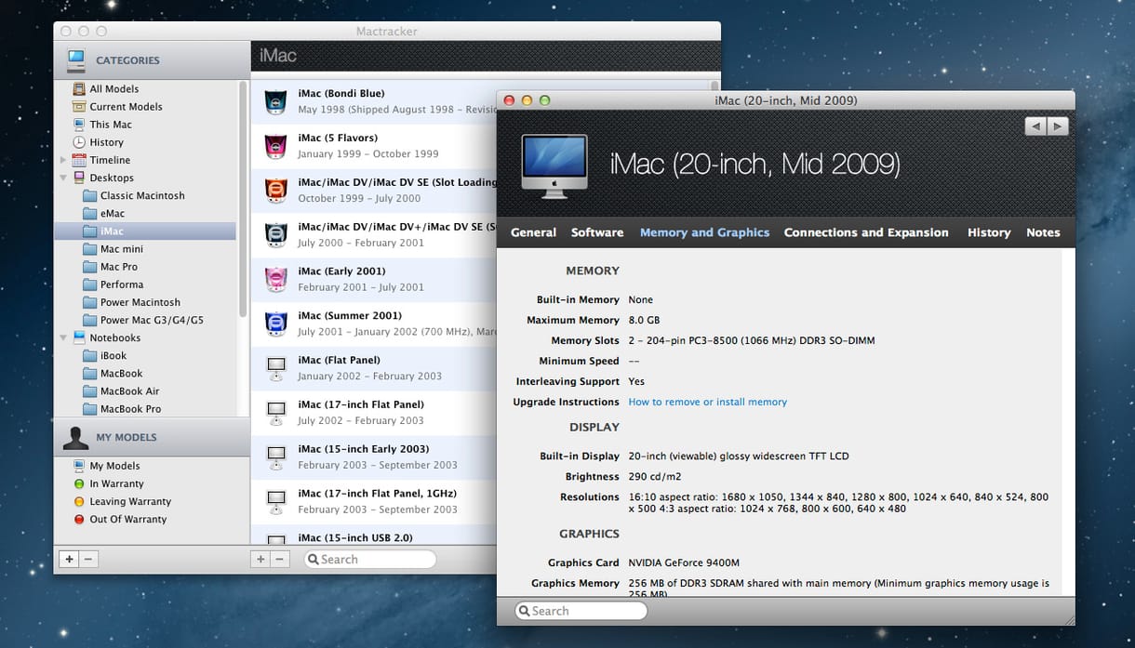Image resolution: width=1135 pixels, height=648 pixels.
Task: Click the large iMac image in detail header
Action: (554, 166)
